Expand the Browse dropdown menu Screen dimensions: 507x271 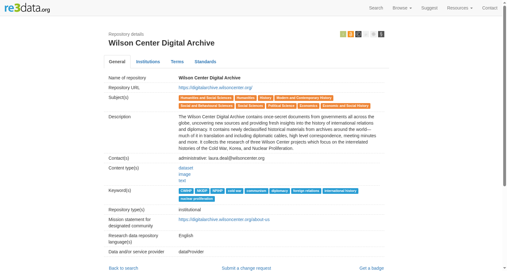(402, 8)
